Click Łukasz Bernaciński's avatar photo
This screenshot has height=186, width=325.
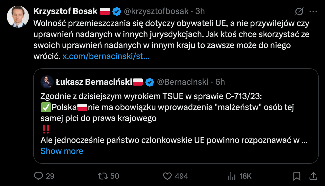point(47,81)
